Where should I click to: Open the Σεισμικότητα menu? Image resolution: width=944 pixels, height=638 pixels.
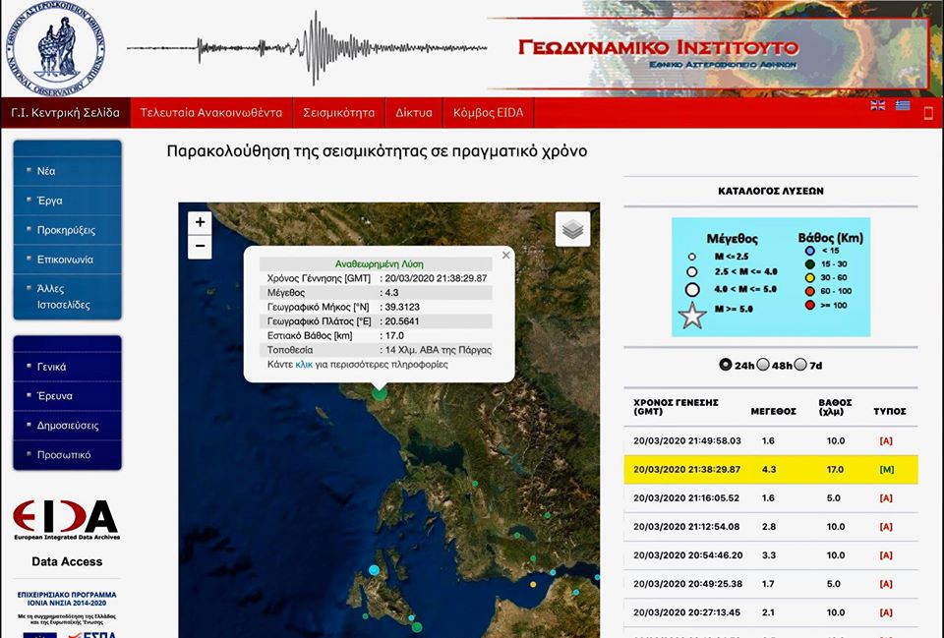[338, 113]
